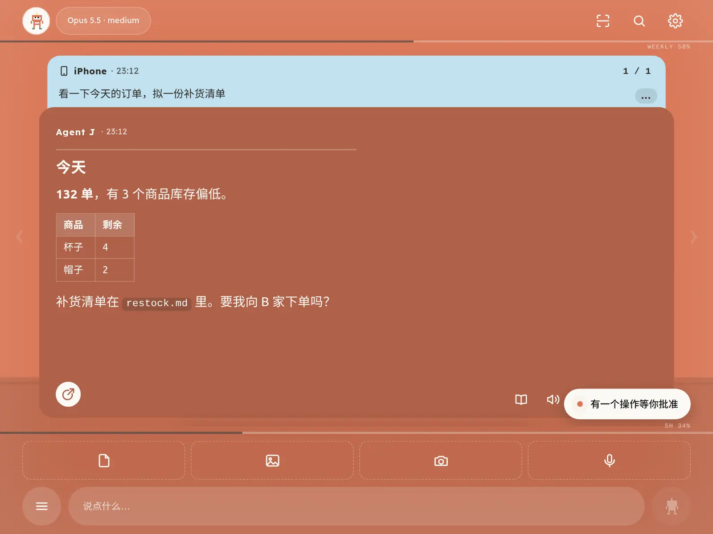Image resolution: width=713 pixels, height=534 pixels.
Task: Read the reply aloud with speaker icon
Action: 553,400
